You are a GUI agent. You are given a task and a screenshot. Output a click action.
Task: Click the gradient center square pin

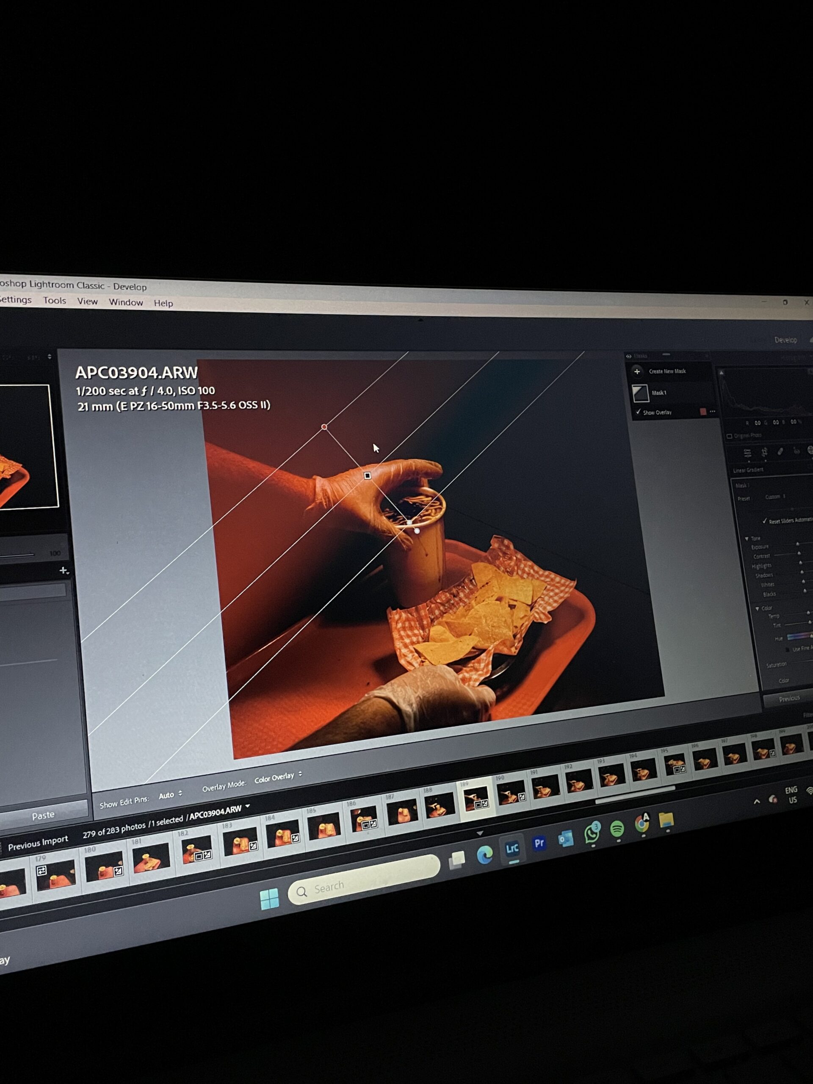[367, 476]
